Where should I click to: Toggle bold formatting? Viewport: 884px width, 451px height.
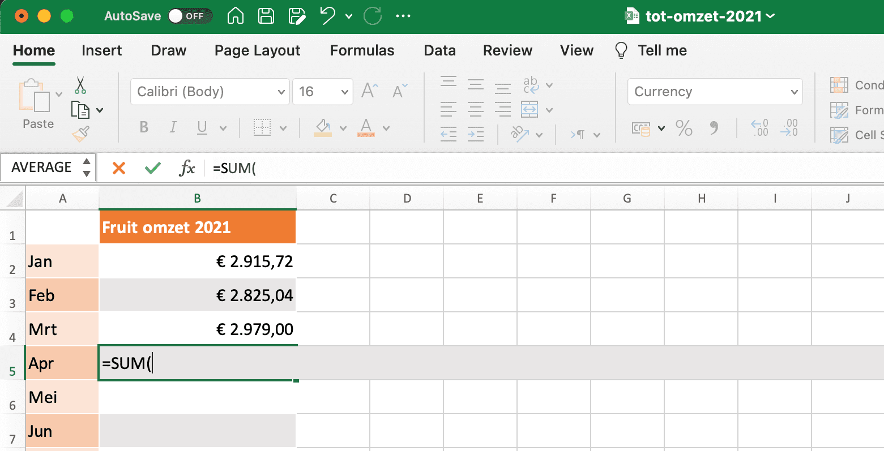(143, 127)
